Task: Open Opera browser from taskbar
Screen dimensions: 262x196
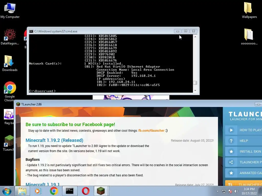Action: tap(85, 191)
